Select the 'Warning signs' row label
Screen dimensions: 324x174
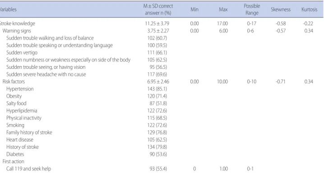[17, 31]
